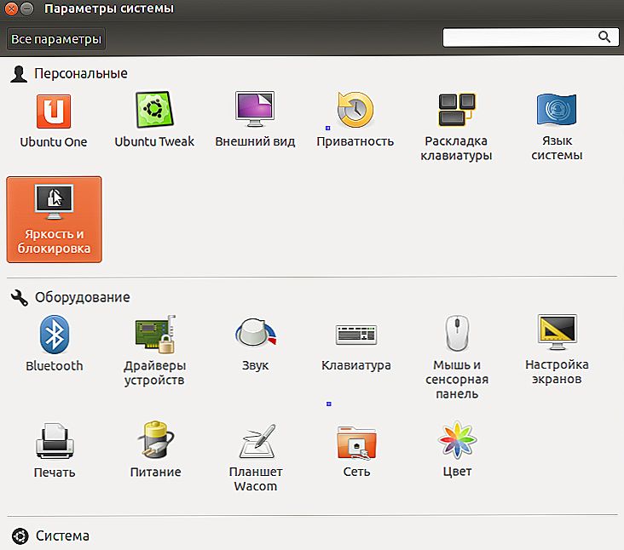Click the Персональные section heading

coord(81,73)
